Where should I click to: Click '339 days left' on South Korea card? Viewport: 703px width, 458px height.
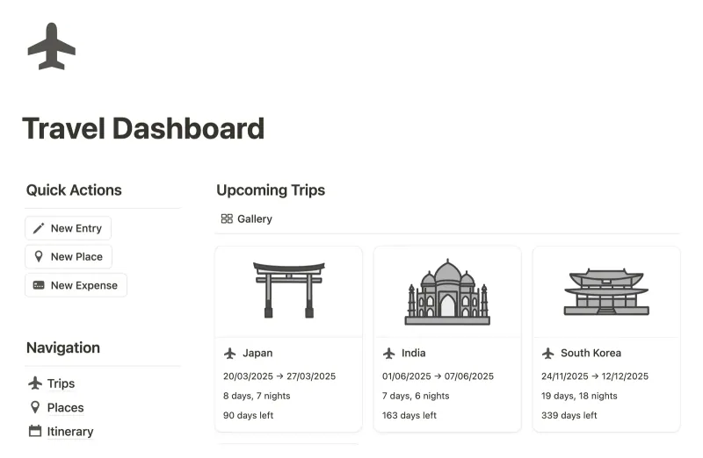[x=569, y=416]
